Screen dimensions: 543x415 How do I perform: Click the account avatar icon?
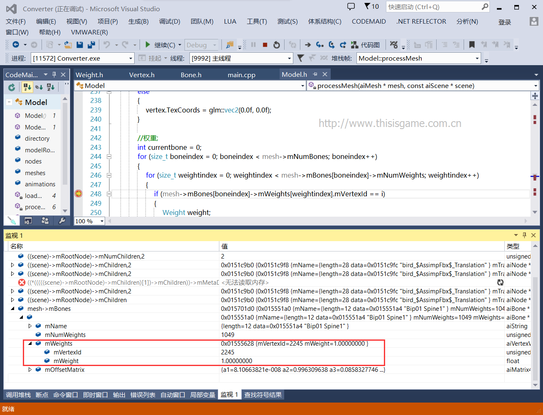534,21
